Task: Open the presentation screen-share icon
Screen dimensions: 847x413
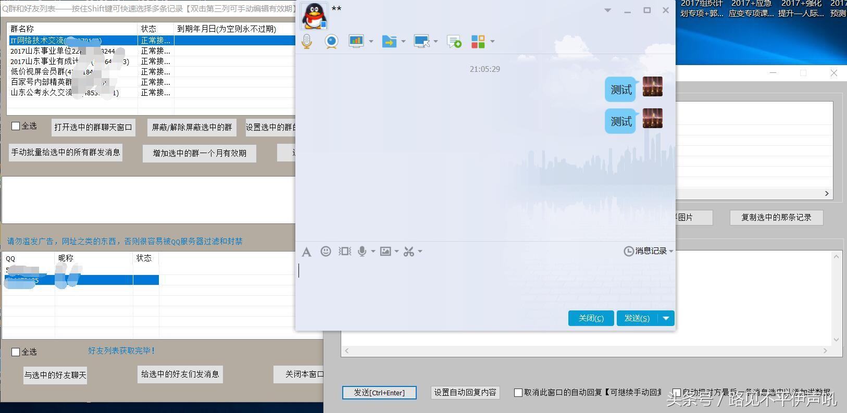Action: click(356, 41)
